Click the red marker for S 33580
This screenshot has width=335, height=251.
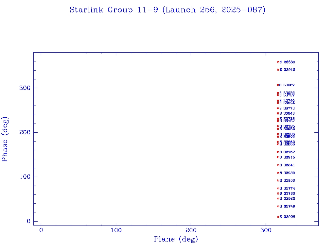278,62
